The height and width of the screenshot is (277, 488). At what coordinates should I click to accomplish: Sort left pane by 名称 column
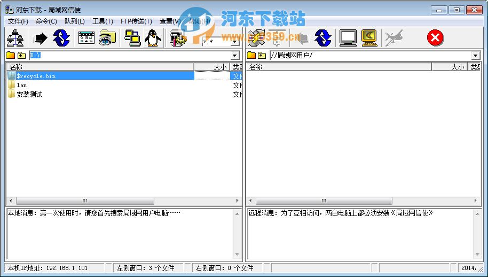[x=100, y=67]
